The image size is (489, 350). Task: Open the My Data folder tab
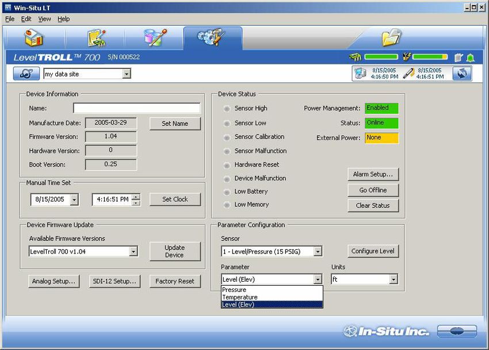(391, 38)
